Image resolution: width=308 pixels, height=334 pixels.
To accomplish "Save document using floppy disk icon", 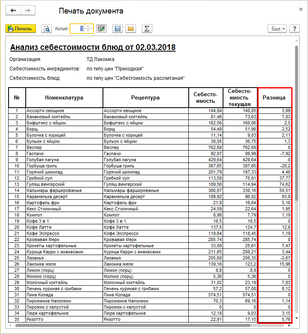I will point(118,29).
